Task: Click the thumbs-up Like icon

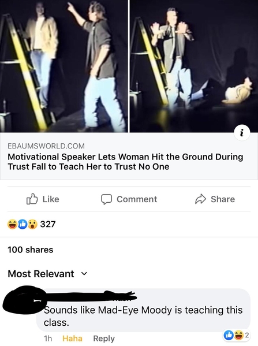Action: tap(32, 199)
